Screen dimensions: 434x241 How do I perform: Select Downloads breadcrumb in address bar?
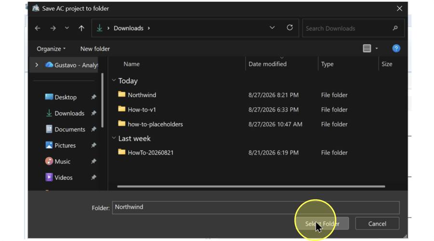coord(128,28)
